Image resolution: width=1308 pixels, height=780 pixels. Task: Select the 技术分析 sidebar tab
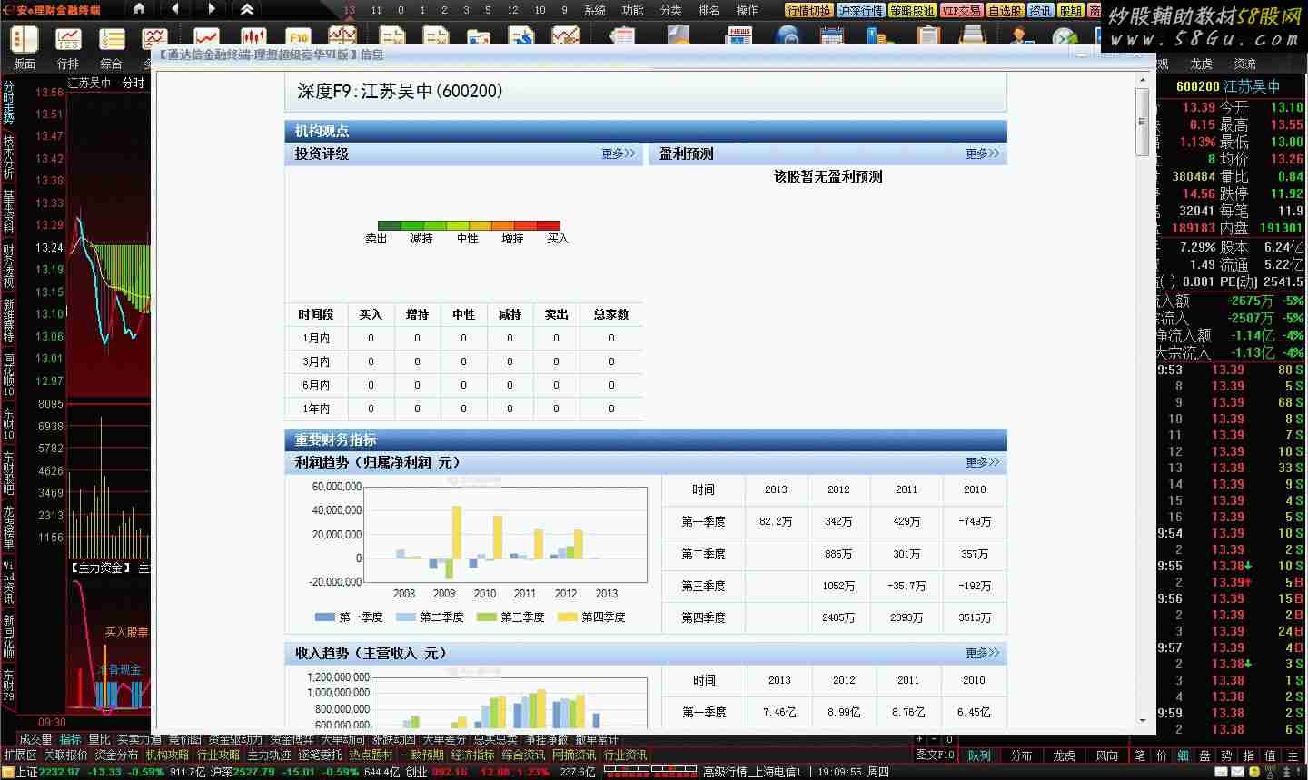[8, 157]
